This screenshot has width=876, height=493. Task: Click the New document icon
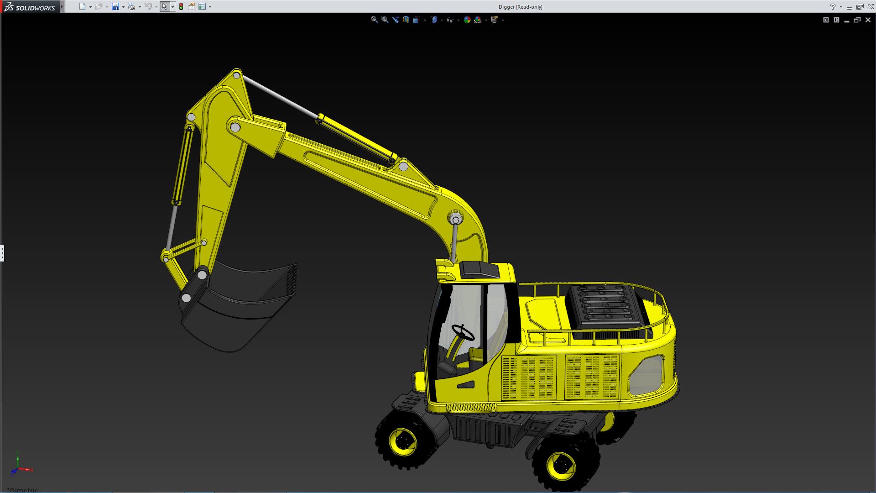(x=82, y=6)
